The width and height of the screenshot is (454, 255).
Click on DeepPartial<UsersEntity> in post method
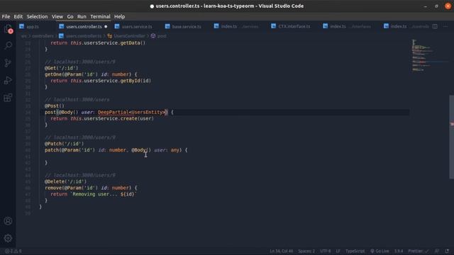point(131,112)
